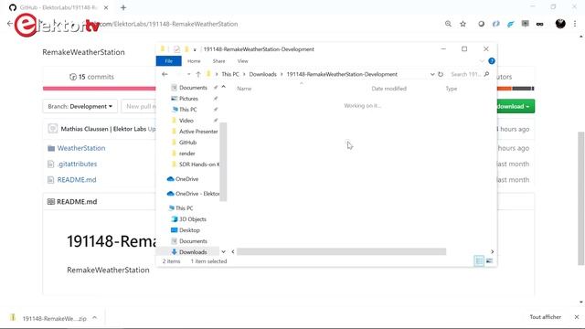Open Chrome zoom magnifier icon
The width and height of the screenshot is (585, 329).
coord(448,24)
